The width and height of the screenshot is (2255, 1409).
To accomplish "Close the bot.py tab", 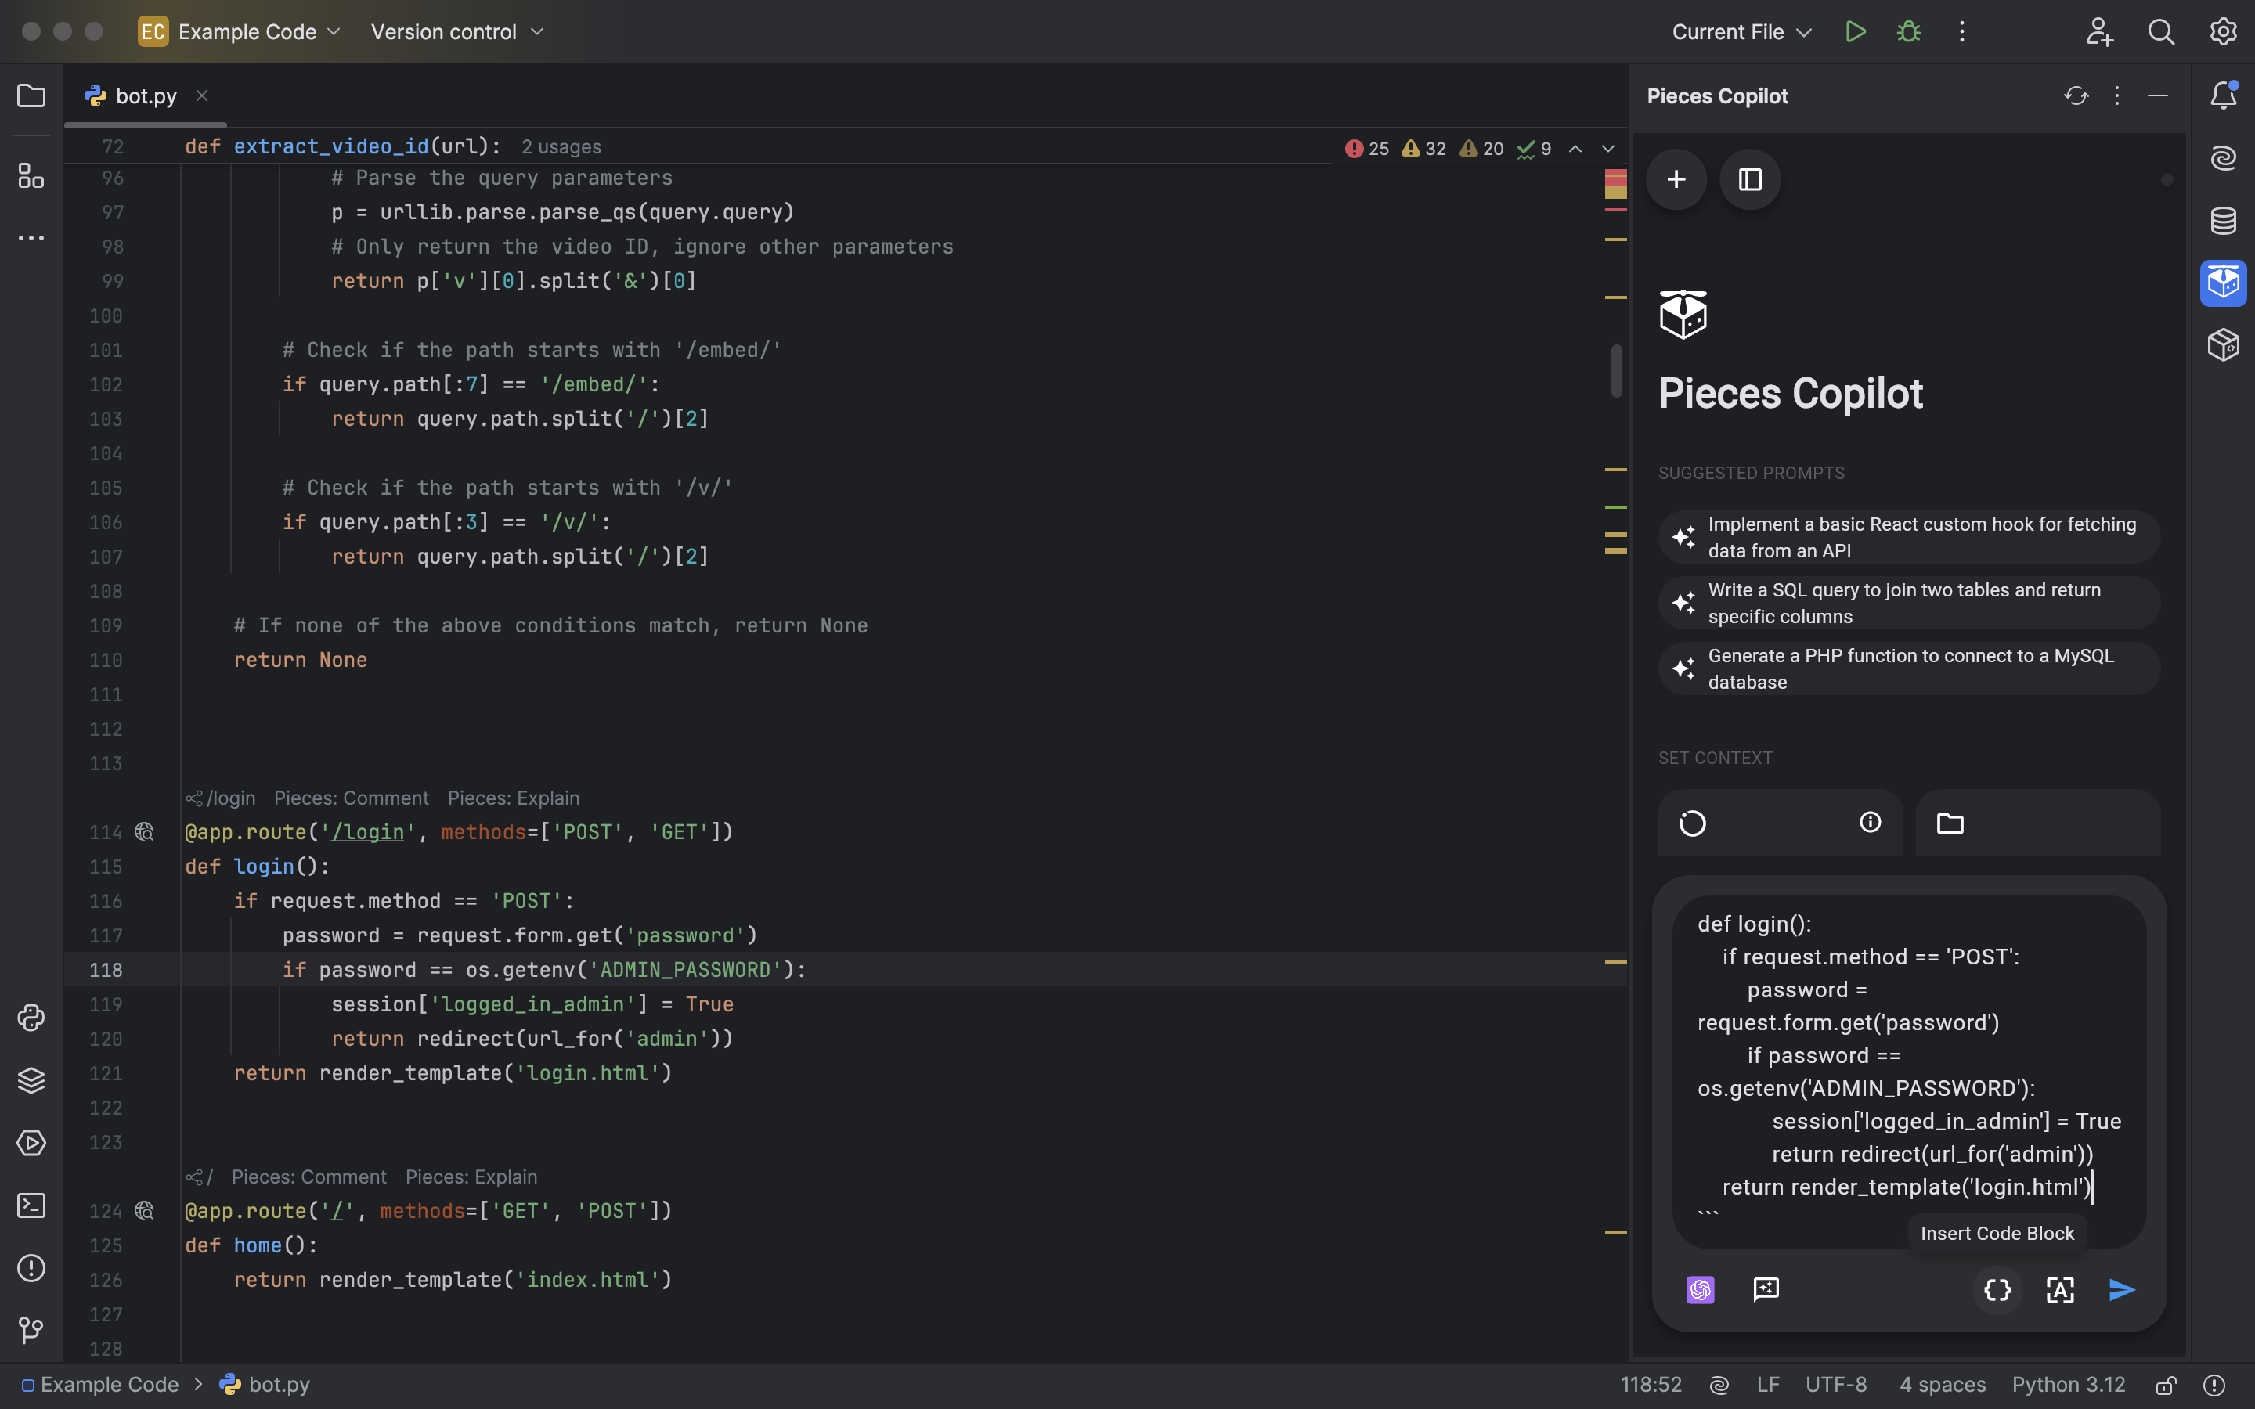I will pos(201,95).
